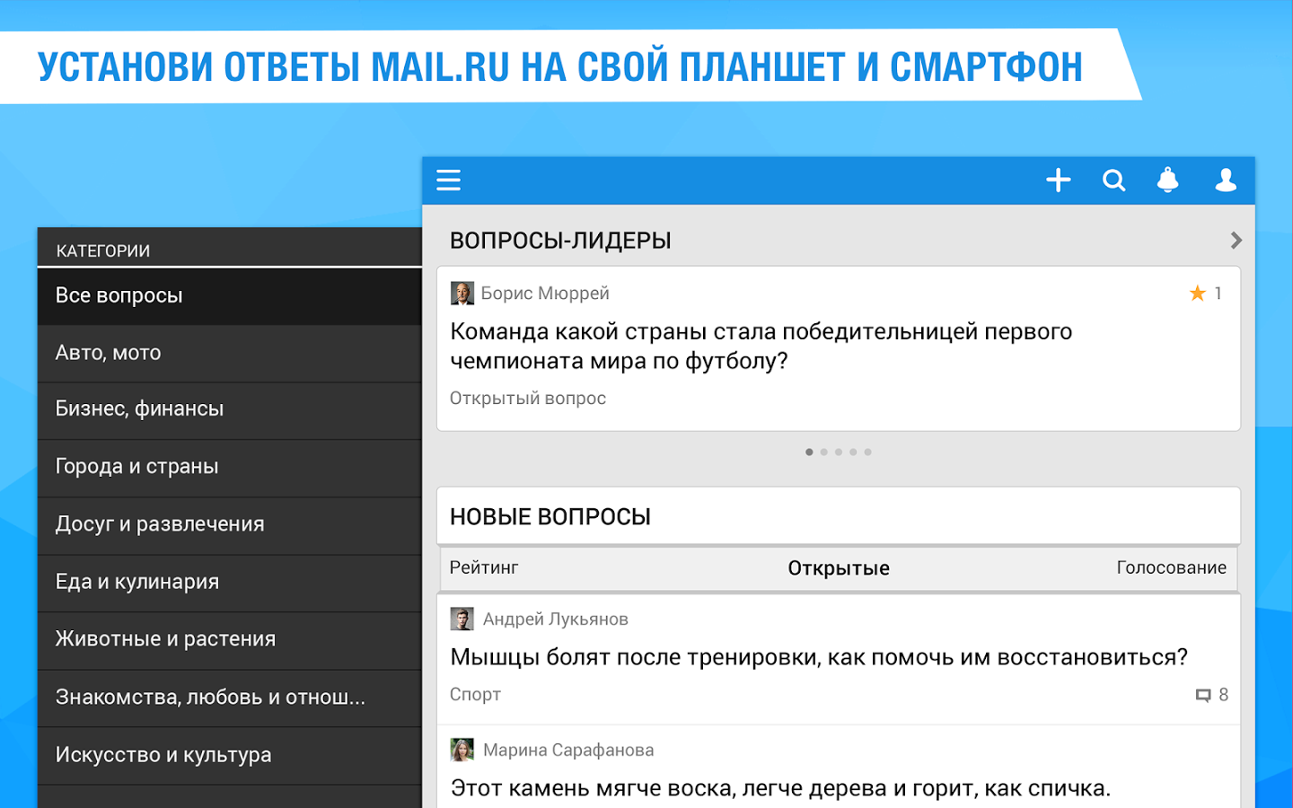Switch to the Голосование tab
Viewport: 1293px width, 808px height.
tap(1171, 567)
